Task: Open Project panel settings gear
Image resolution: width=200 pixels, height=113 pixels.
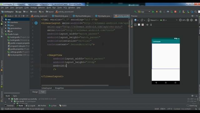Action: [x=23, y=16]
